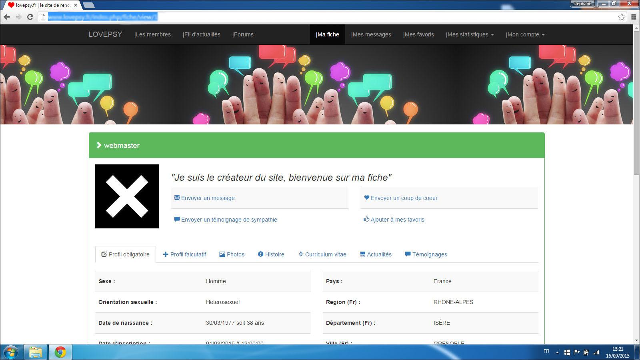Viewport: 640px width, 360px height.
Task: Click the browser address bar
Action: pos(320,17)
